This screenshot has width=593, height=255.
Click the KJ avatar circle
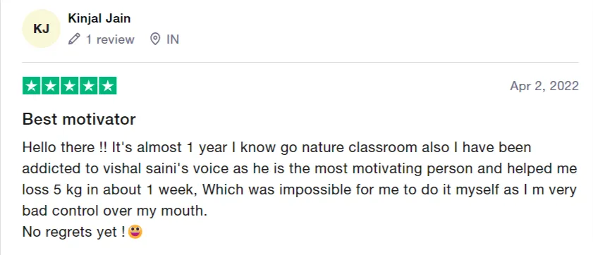coord(41,29)
